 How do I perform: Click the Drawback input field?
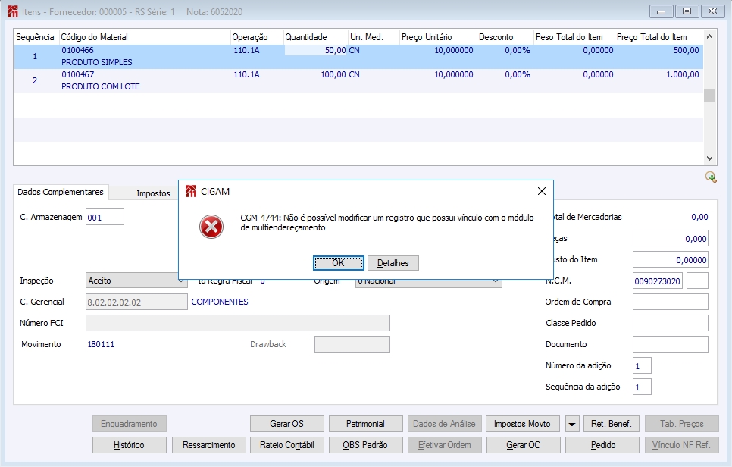[352, 344]
